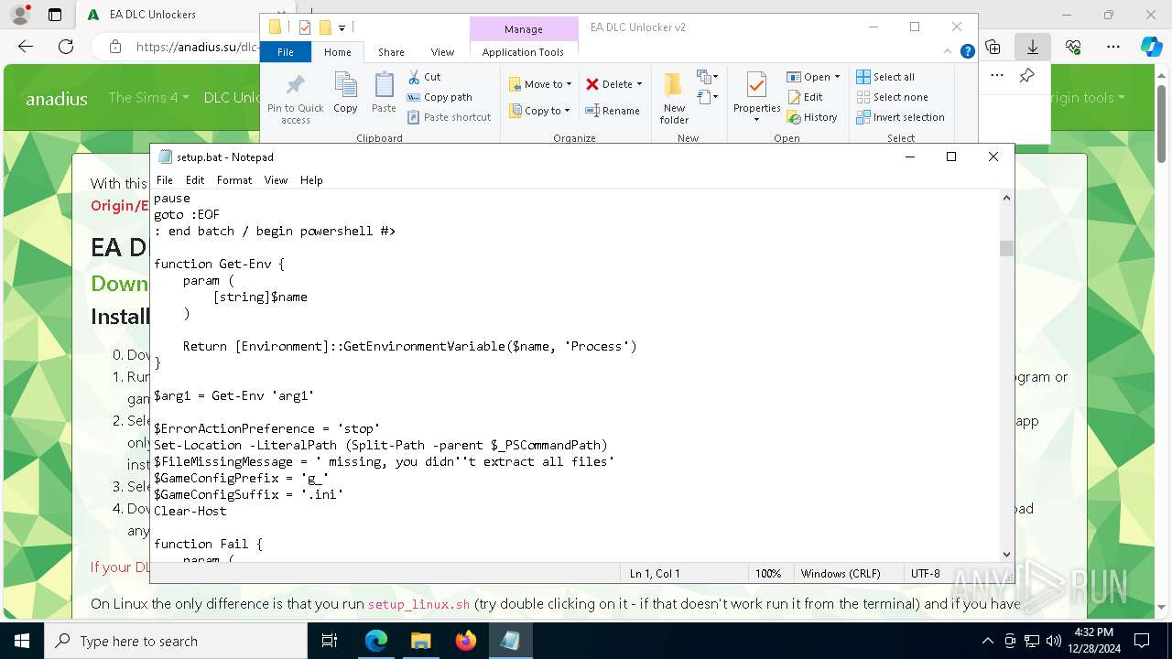Click Cut in the Clipboard group

[424, 77]
